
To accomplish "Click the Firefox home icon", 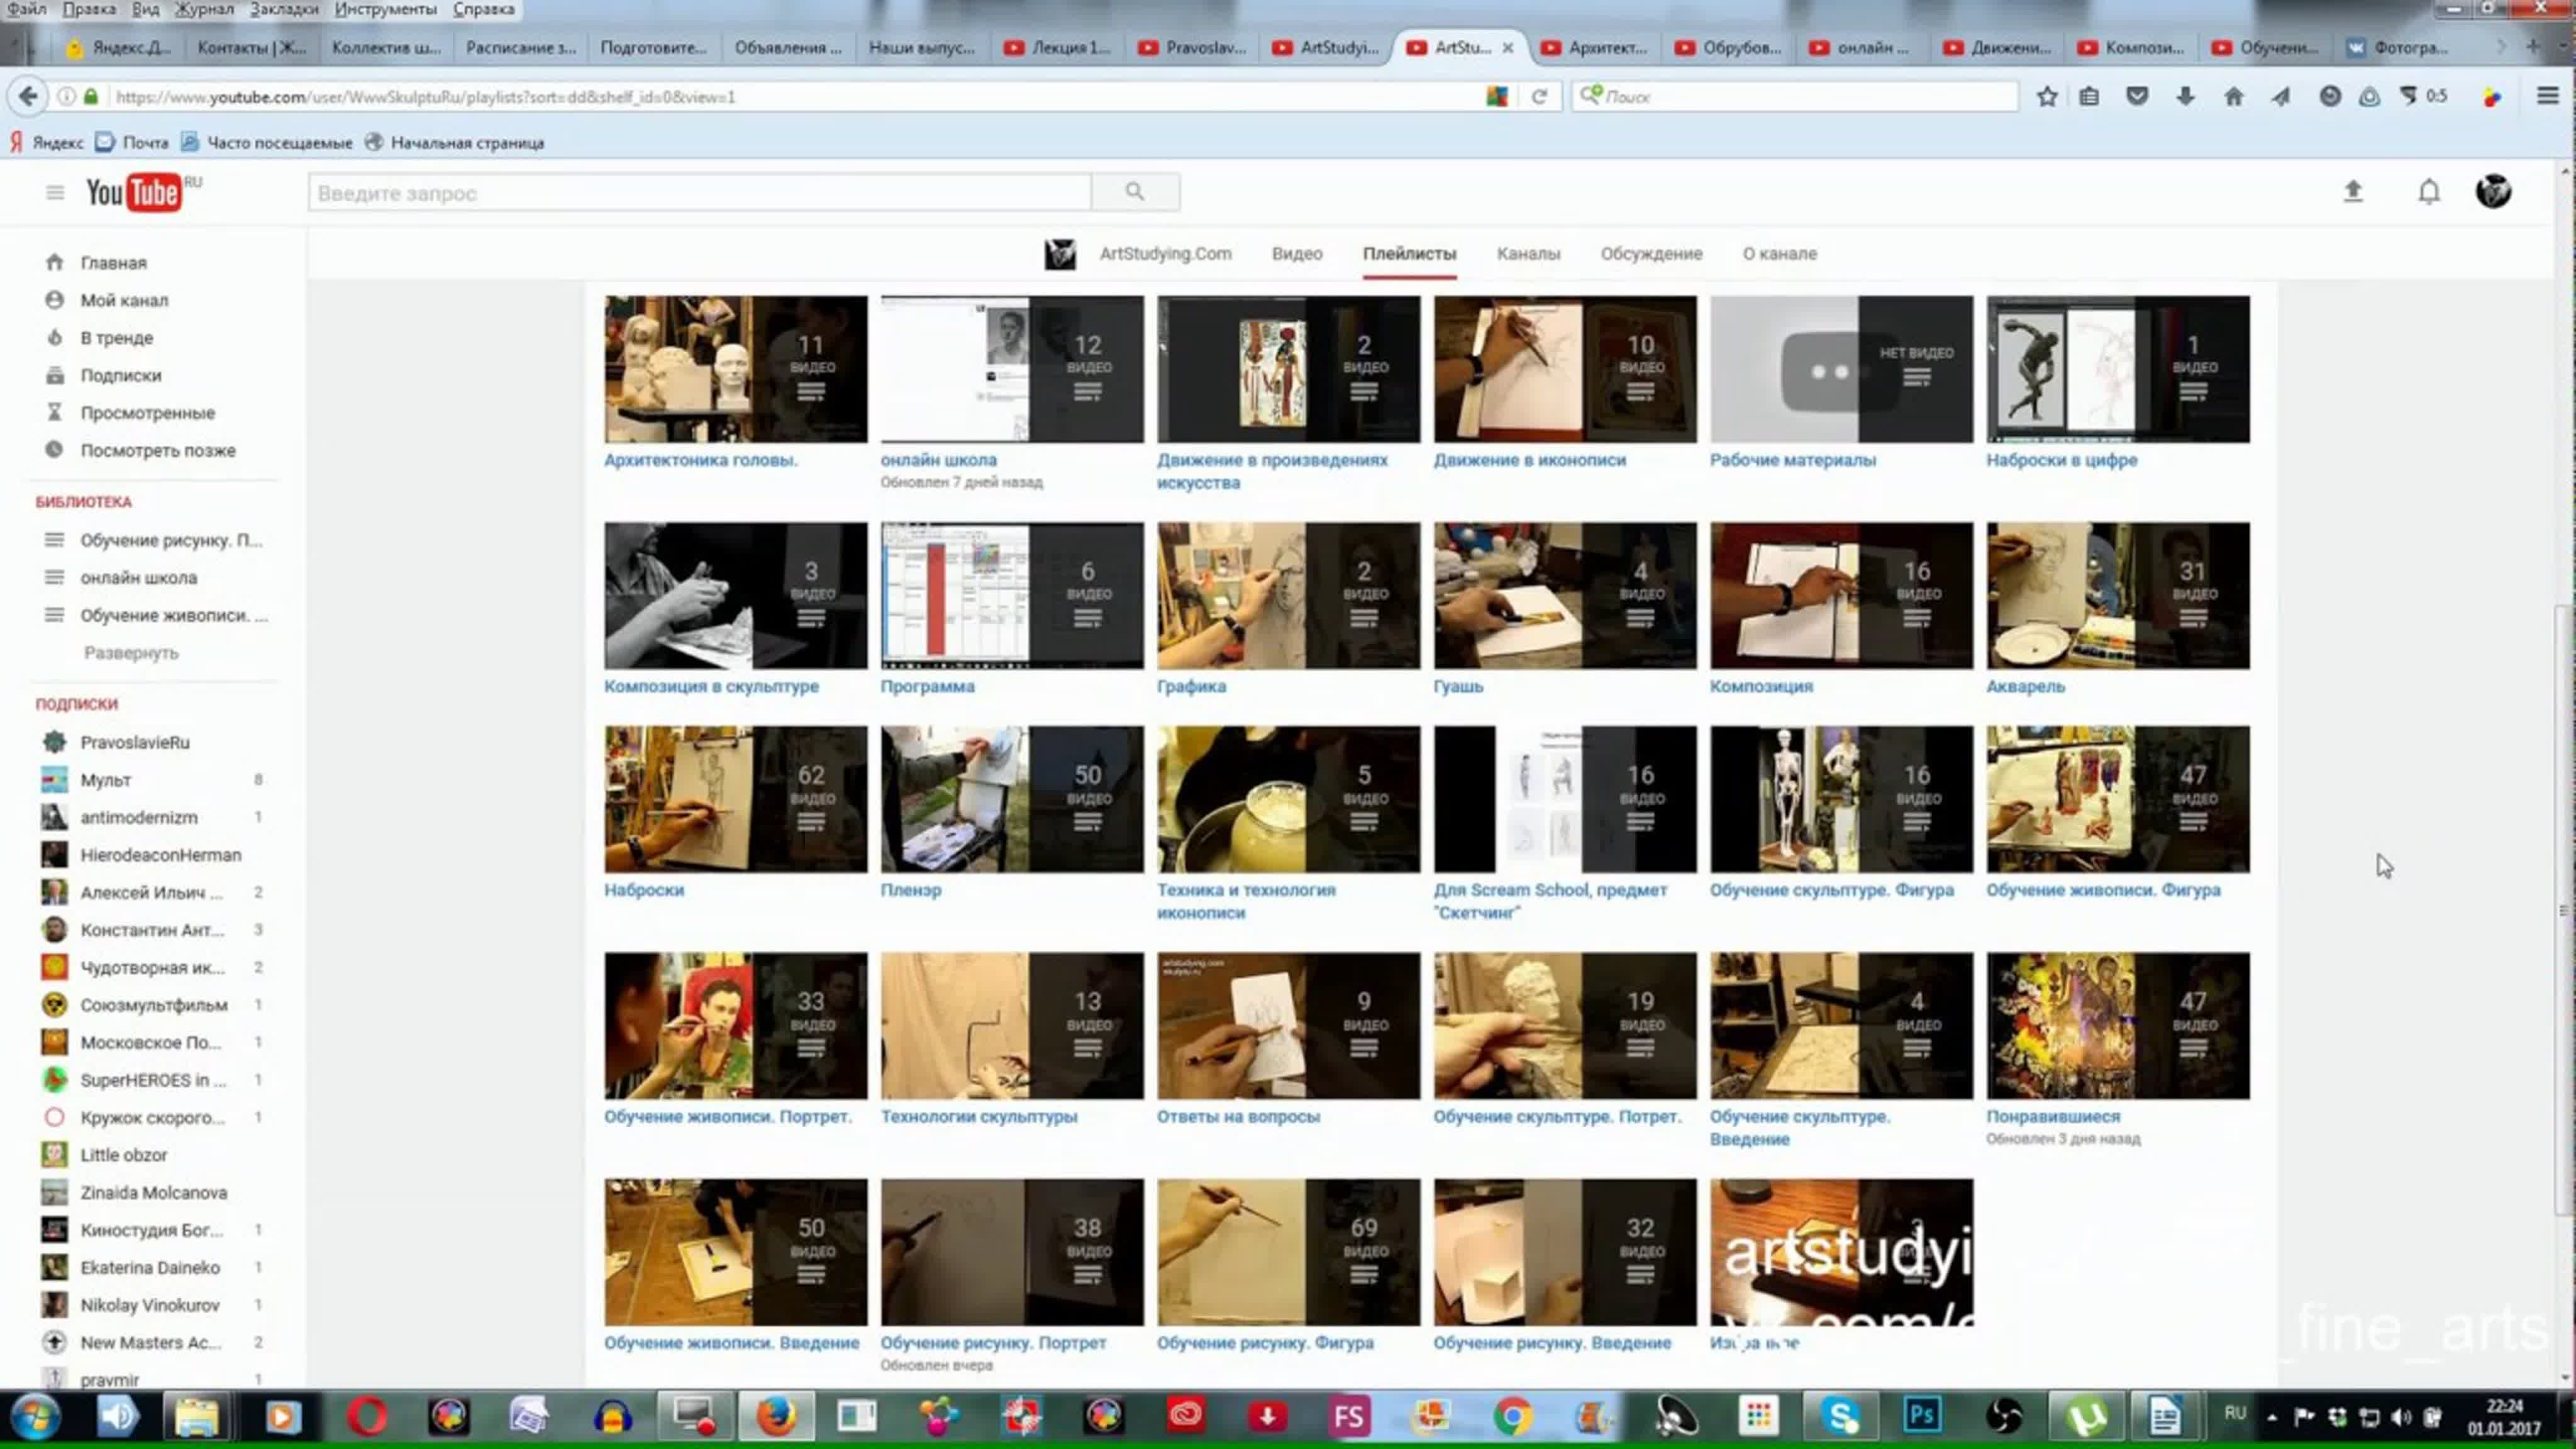I will coord(2233,97).
